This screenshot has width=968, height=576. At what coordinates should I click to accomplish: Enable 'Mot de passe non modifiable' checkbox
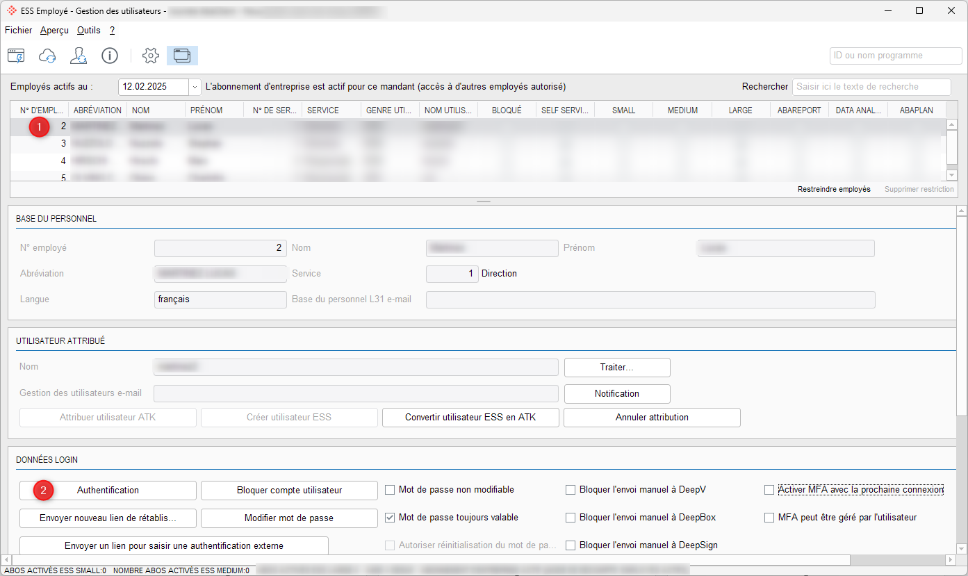[x=390, y=490]
